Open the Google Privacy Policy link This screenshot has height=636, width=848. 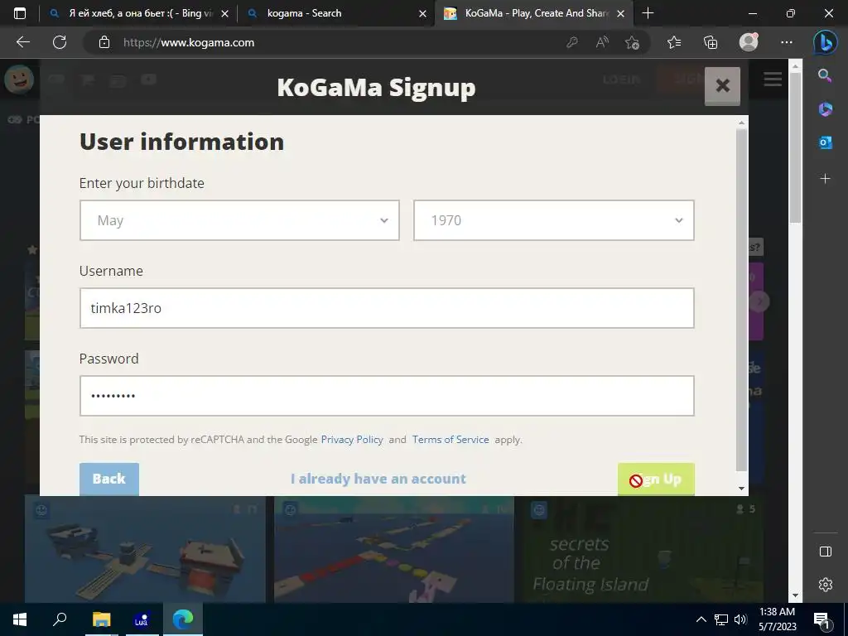click(x=352, y=439)
